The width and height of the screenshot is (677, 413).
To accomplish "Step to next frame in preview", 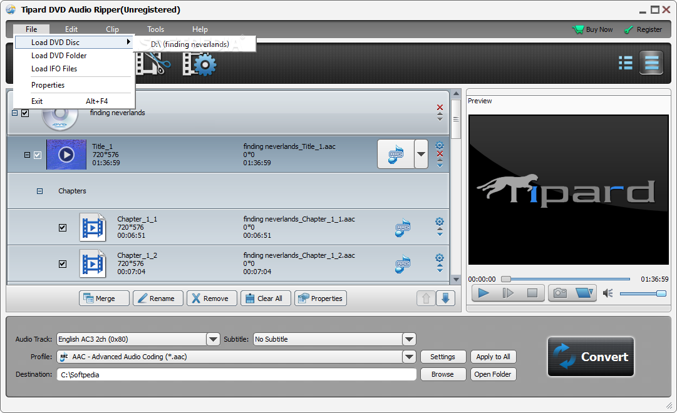I will pos(508,293).
